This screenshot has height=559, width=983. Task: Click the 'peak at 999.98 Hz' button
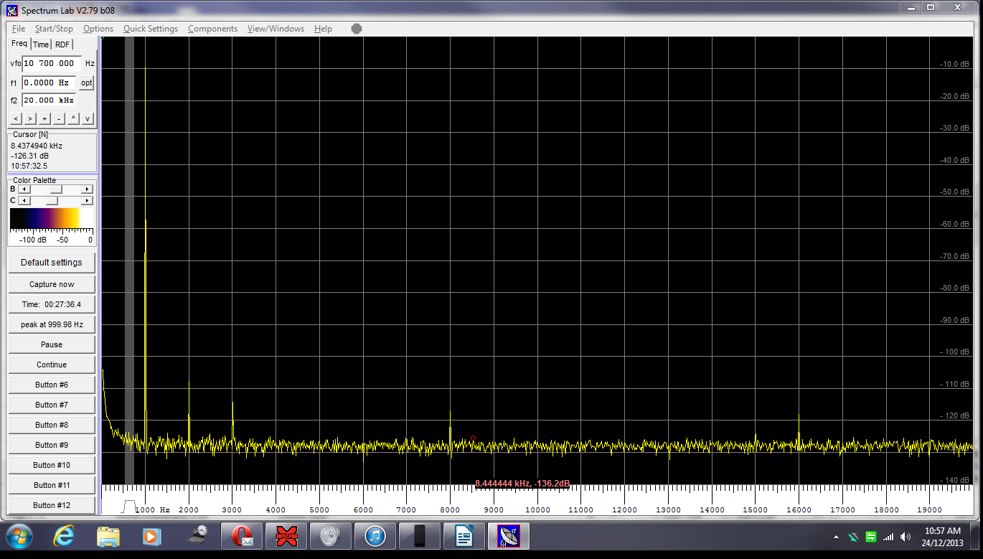pyautogui.click(x=52, y=324)
